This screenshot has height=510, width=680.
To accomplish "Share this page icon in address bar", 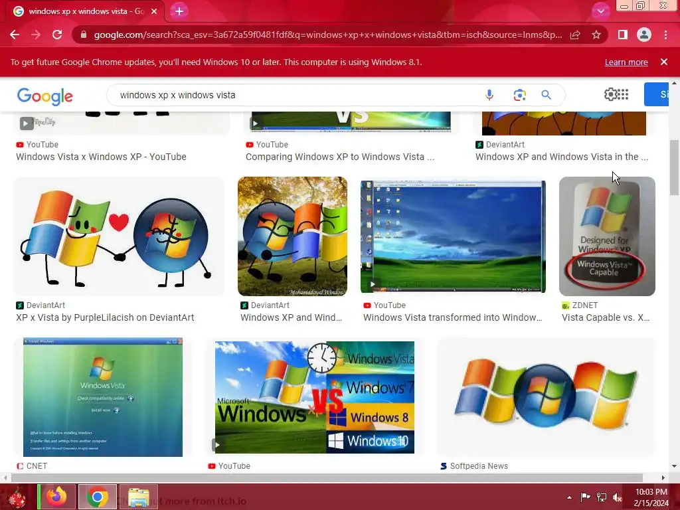I will [x=575, y=35].
